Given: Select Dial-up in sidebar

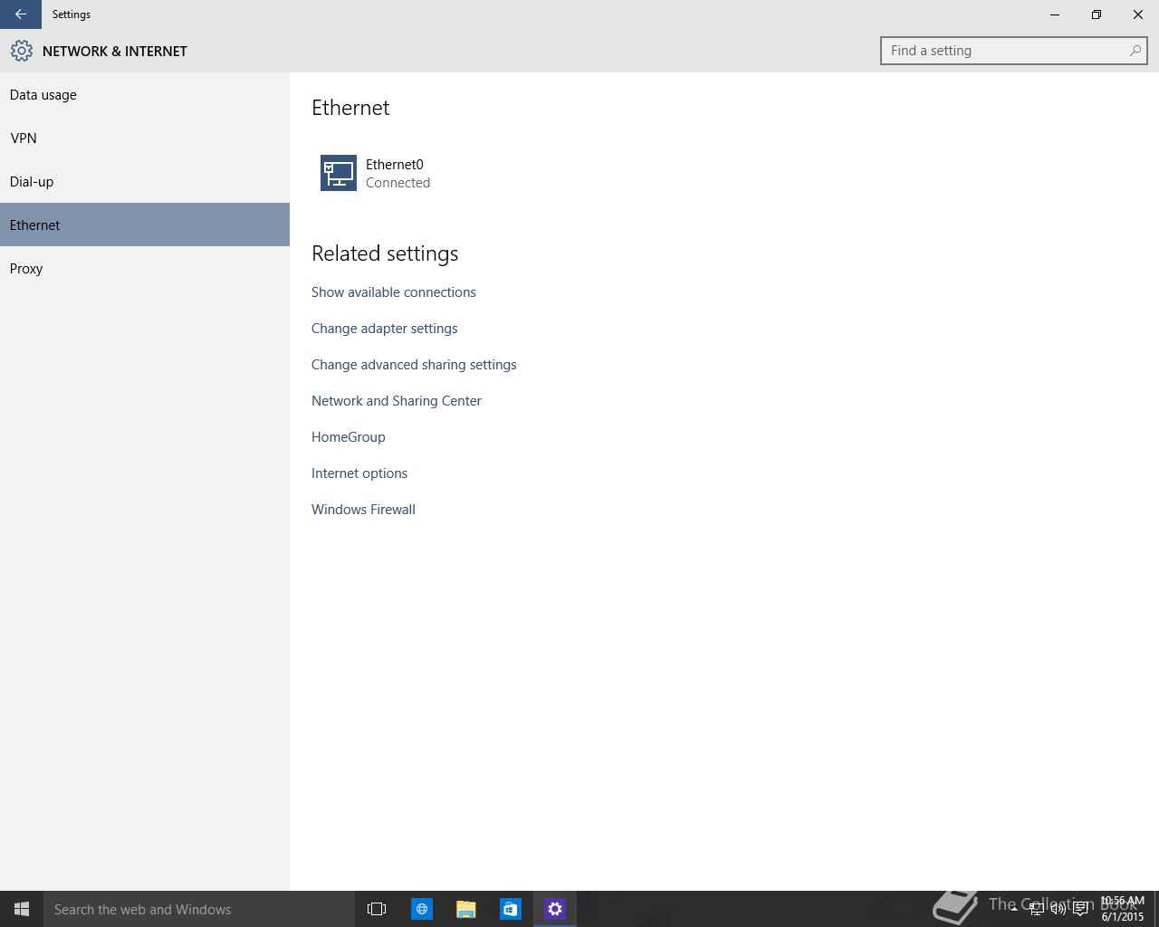Looking at the screenshot, I should [145, 181].
